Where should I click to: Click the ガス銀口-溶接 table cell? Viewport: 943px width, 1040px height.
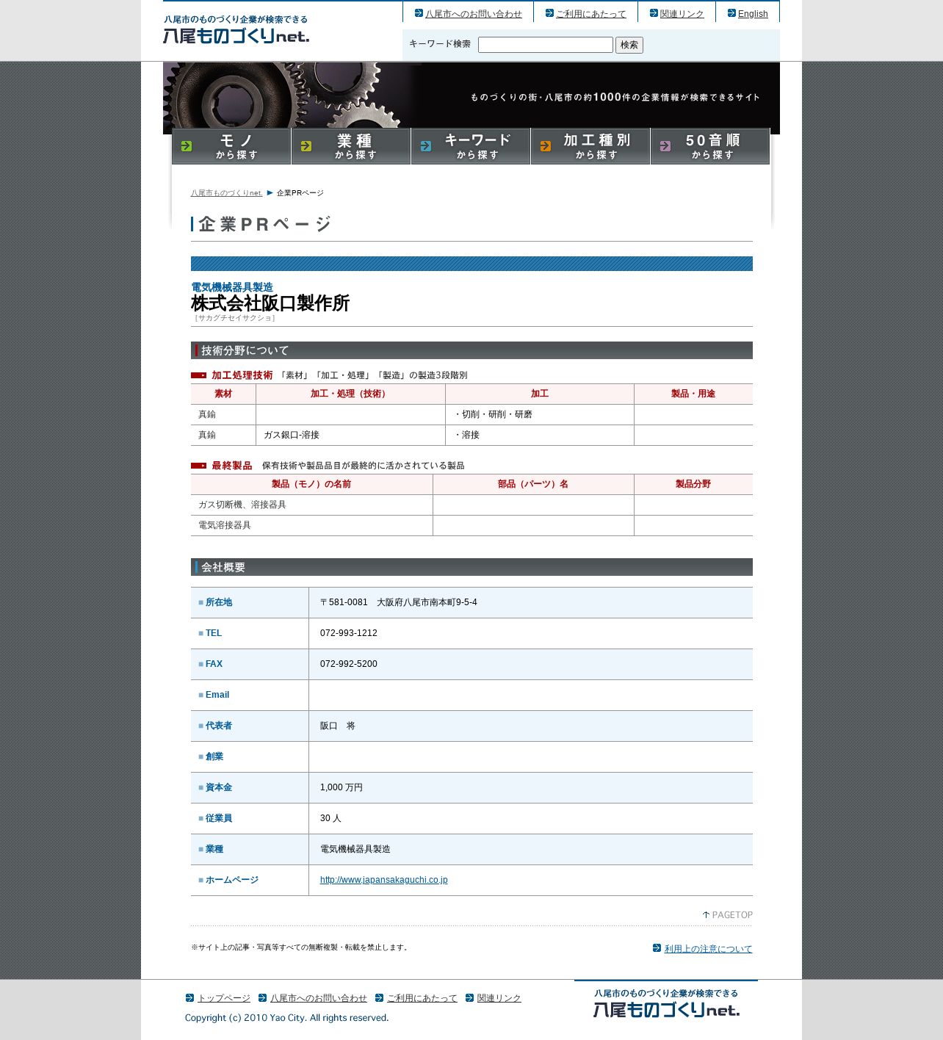(350, 435)
